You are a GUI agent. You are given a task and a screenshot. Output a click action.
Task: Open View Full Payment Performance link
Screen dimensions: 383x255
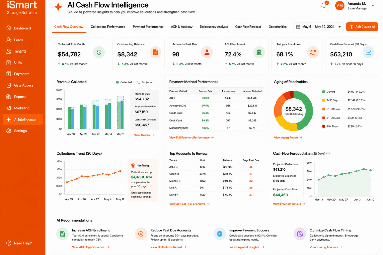coord(192,138)
